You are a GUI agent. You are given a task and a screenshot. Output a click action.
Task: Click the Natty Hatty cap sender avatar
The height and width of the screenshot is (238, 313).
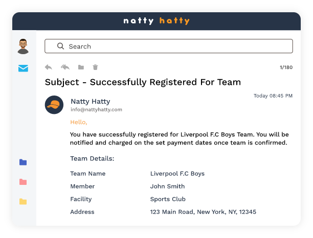tap(54, 105)
